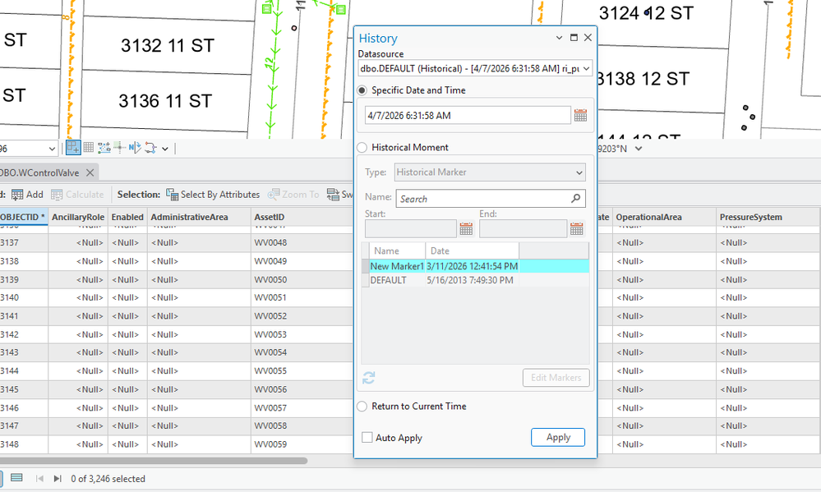Click the 3136 11 ST parcel label on map

pyautogui.click(x=165, y=100)
